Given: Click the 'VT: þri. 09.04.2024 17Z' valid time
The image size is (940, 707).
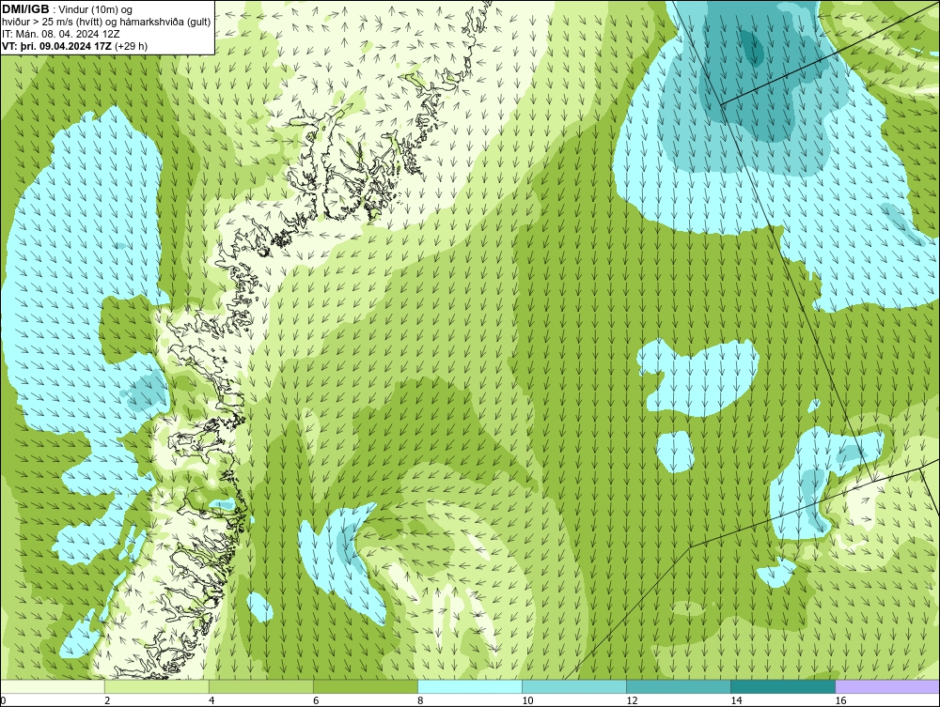Looking at the screenshot, I should 57,46.
